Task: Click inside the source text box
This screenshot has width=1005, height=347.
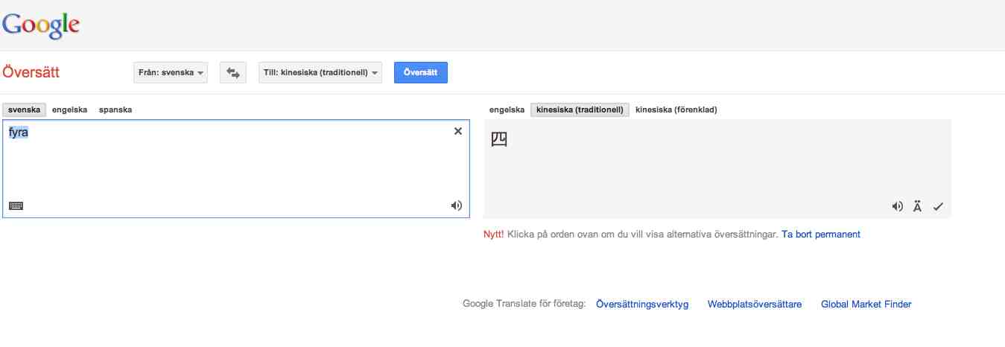Action: click(235, 168)
